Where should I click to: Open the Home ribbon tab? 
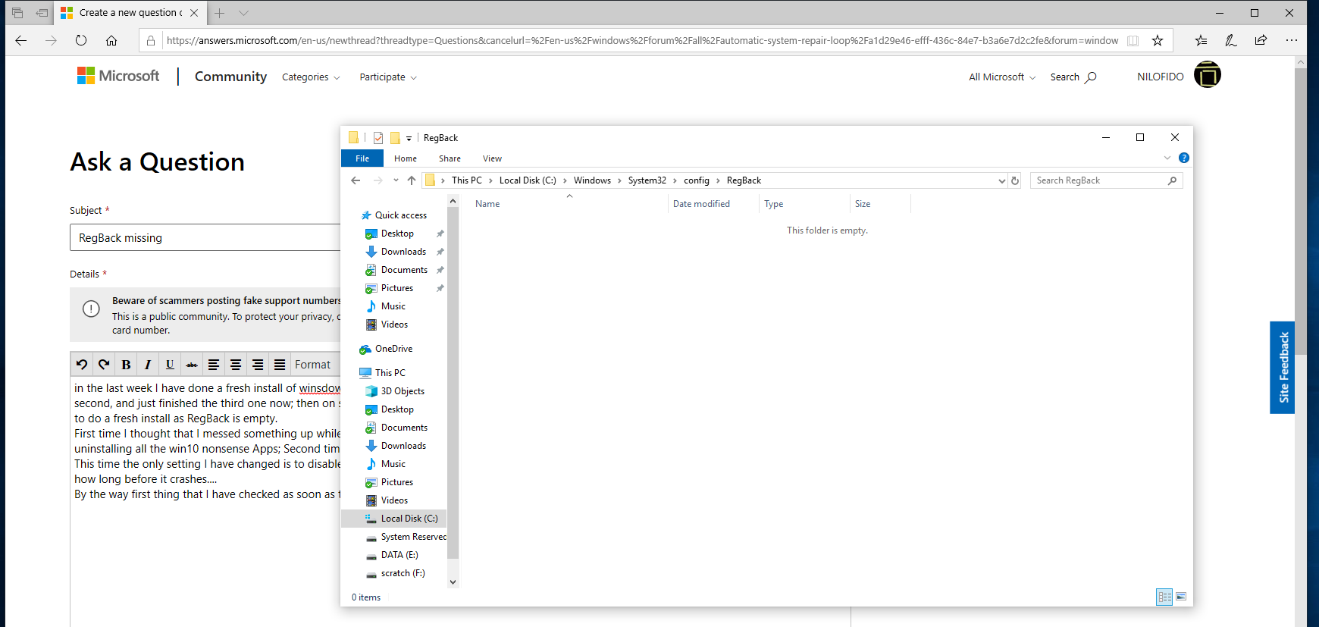tap(406, 158)
